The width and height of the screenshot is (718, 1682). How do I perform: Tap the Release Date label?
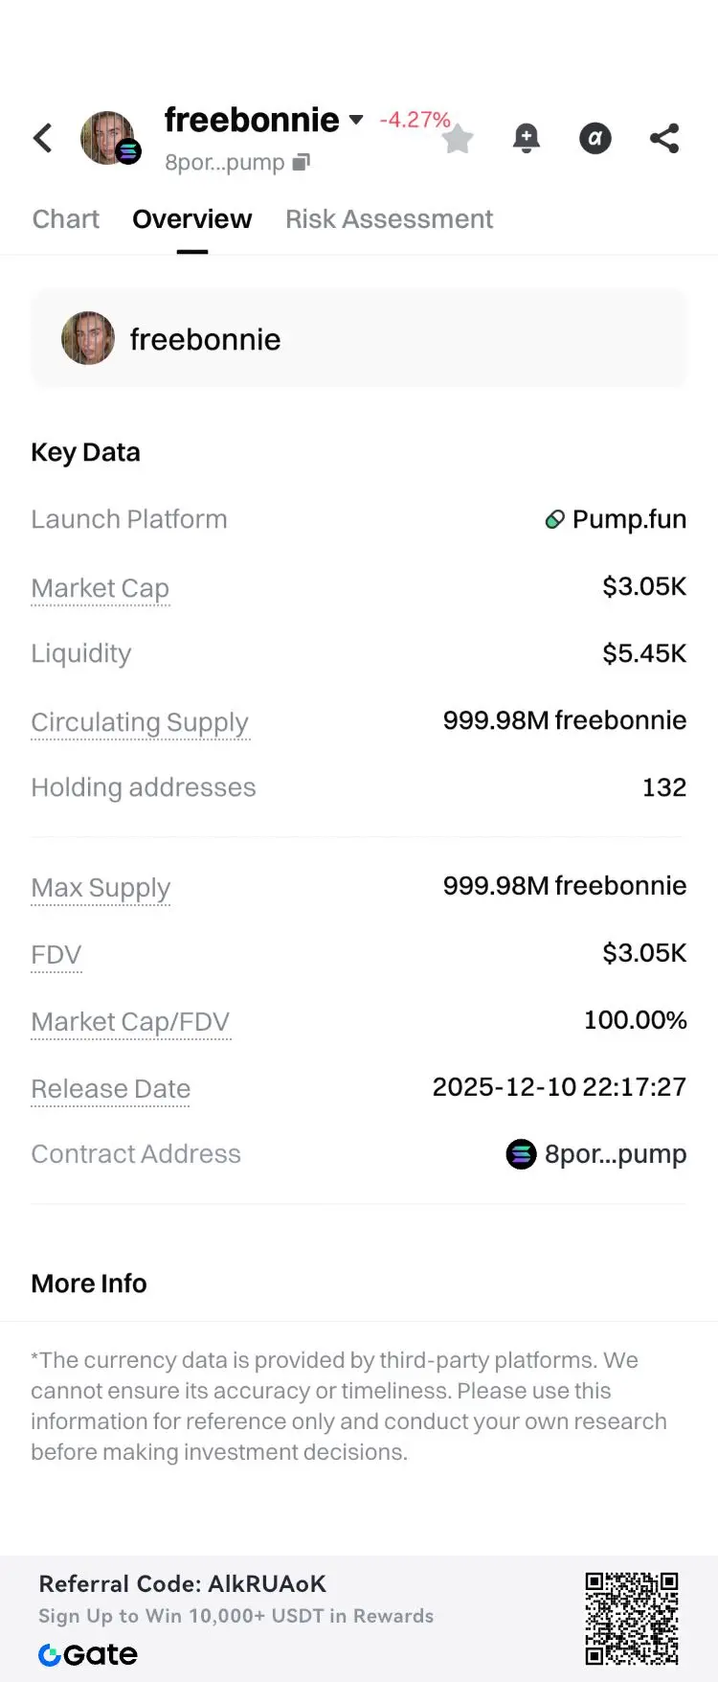pyautogui.click(x=110, y=1089)
